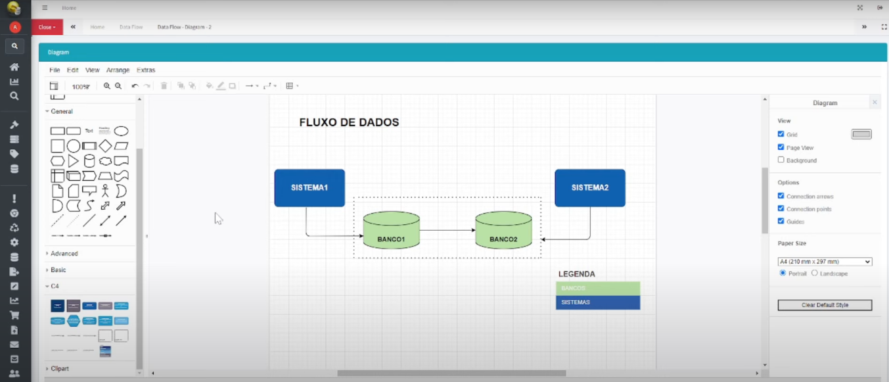Image resolution: width=889 pixels, height=382 pixels.
Task: Close the Diagram format panel
Action: pos(875,103)
